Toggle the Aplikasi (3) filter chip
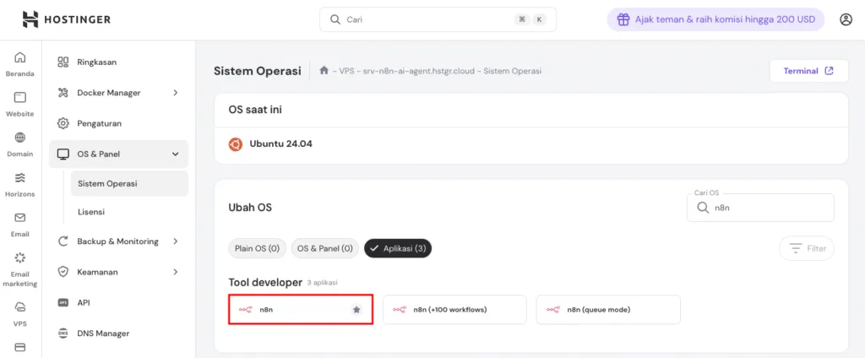This screenshot has width=865, height=358. point(398,248)
